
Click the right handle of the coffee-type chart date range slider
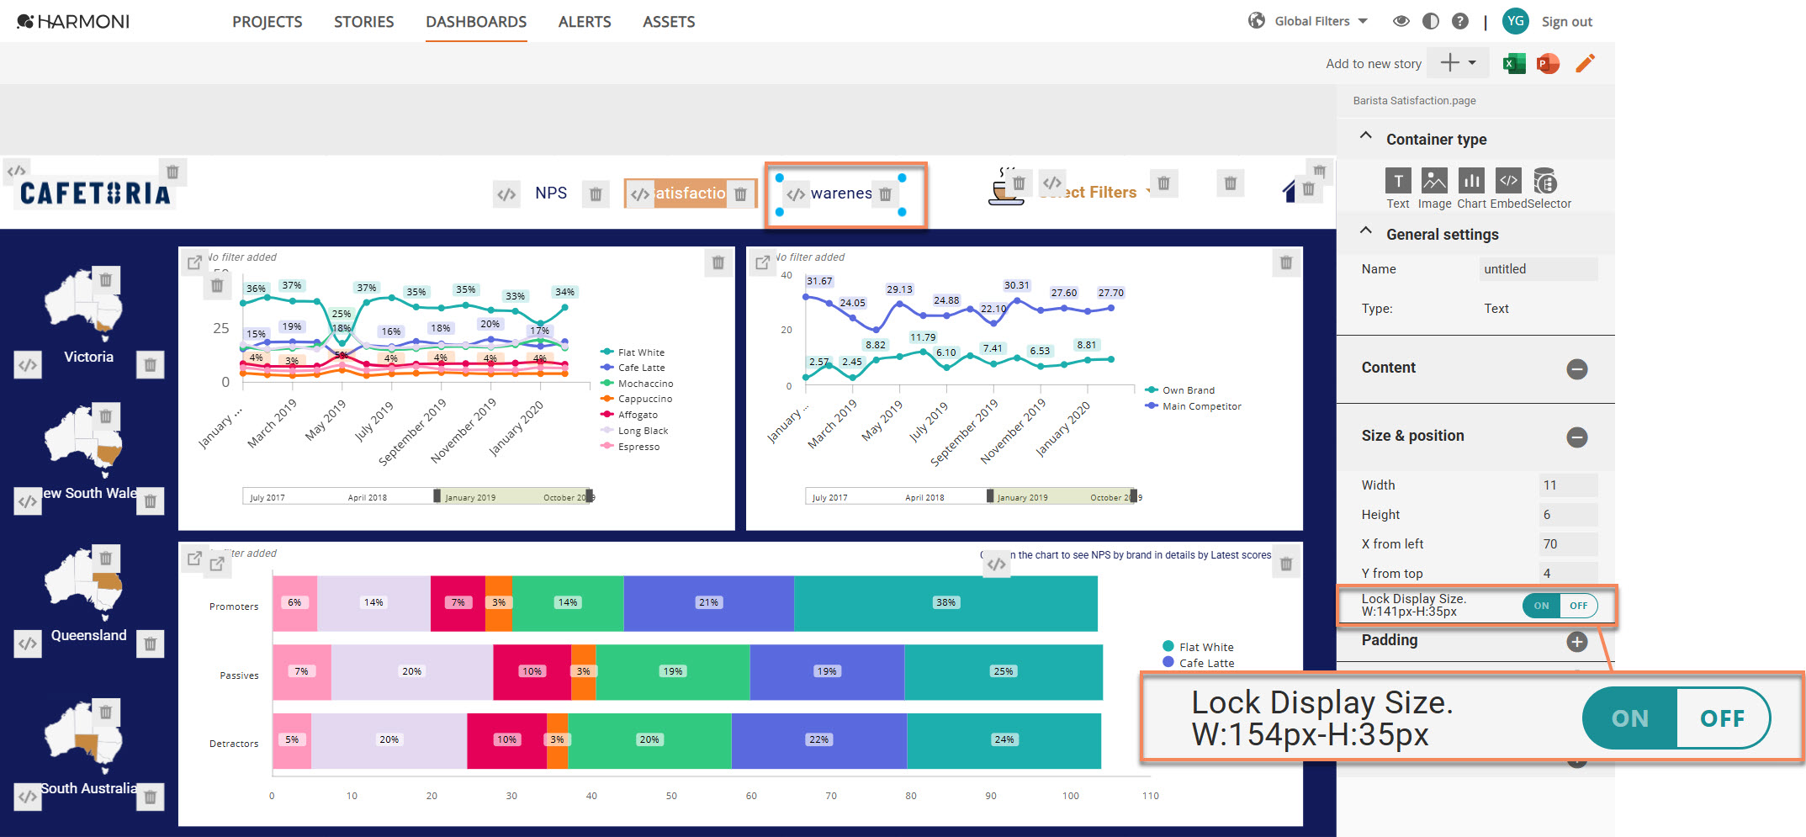[589, 495]
